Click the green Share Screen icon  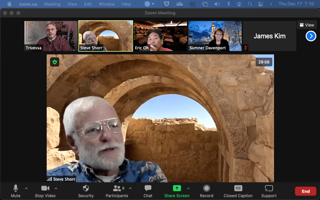click(x=177, y=188)
